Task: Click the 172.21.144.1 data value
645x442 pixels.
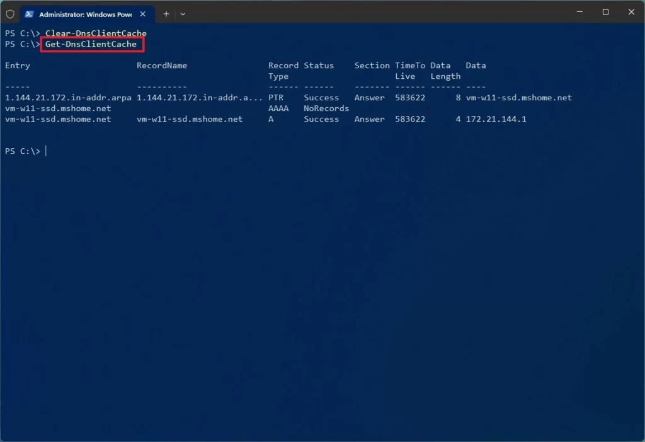Action: [x=496, y=119]
